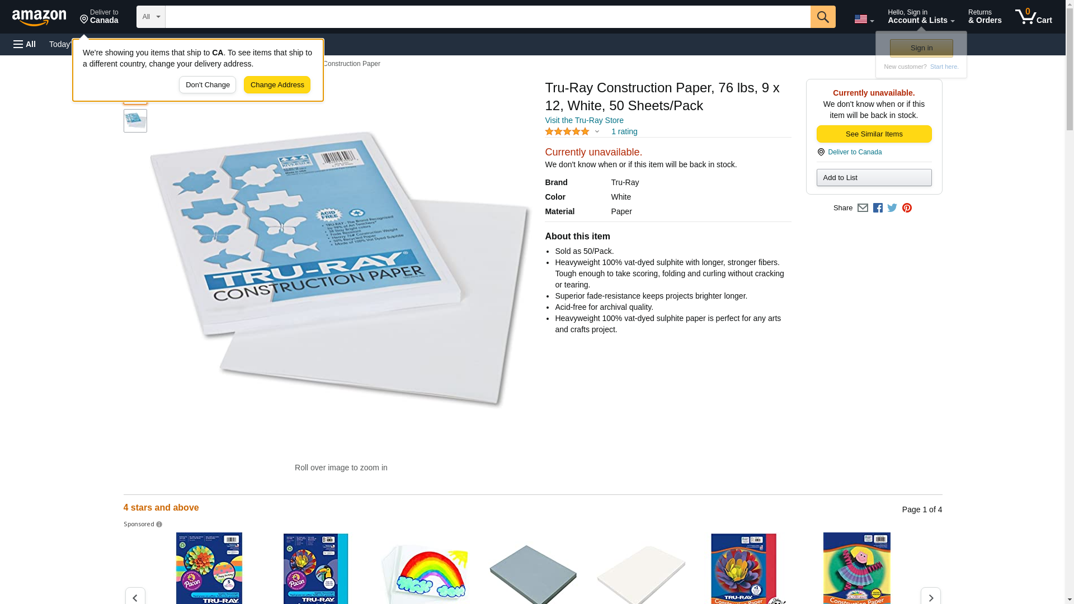Visit the Tru-Ray Store link
The image size is (1074, 604).
coord(584,120)
